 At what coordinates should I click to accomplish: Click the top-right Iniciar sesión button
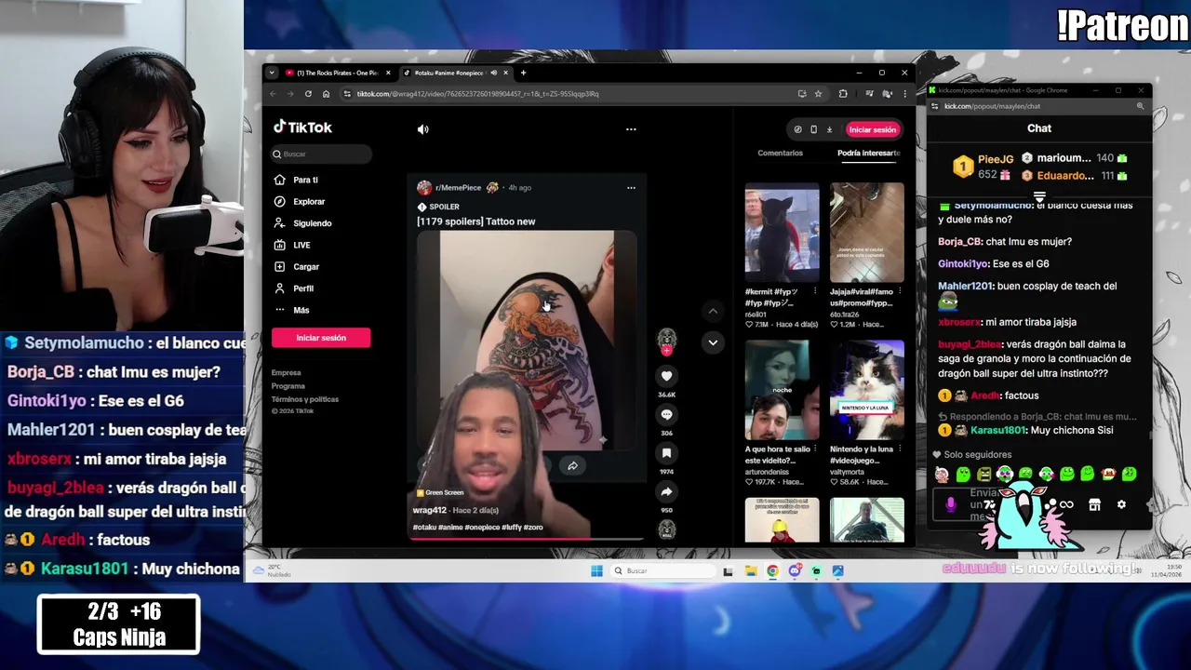[872, 129]
